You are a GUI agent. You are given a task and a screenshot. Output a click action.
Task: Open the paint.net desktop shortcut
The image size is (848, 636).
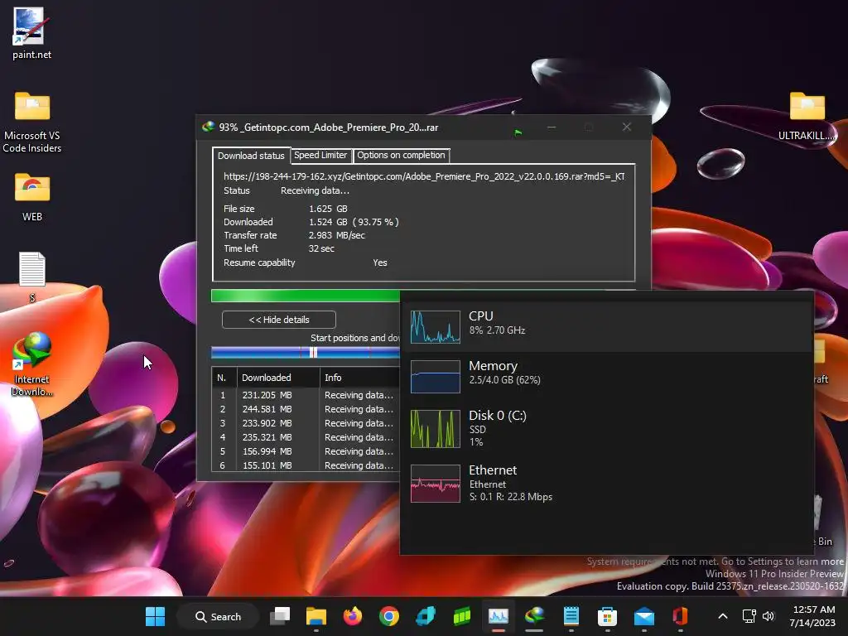pos(31,32)
